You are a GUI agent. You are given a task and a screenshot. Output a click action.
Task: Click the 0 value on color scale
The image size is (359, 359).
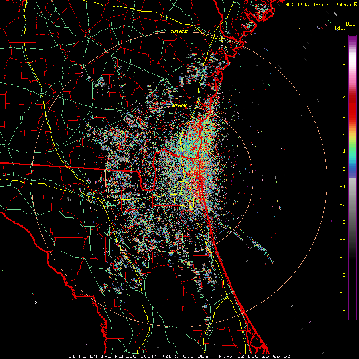[344, 169]
